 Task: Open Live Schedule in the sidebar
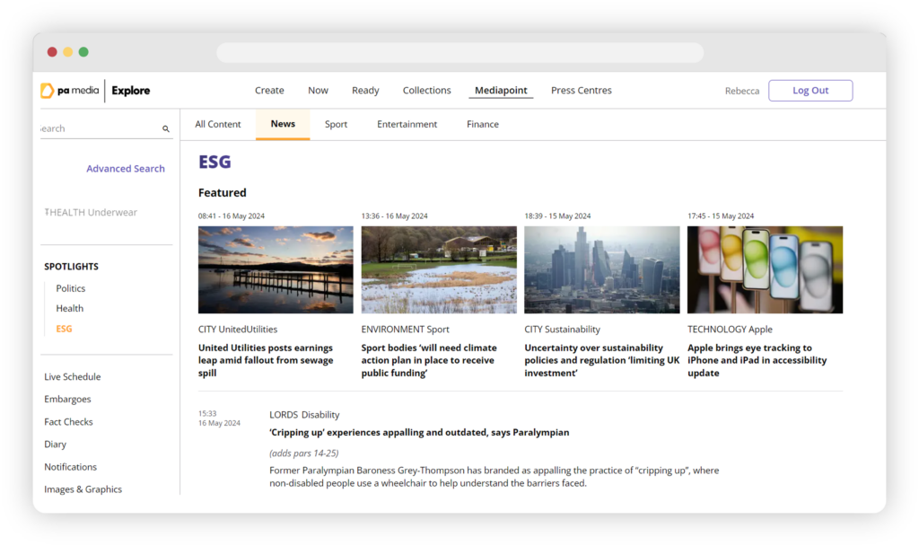[73, 377]
